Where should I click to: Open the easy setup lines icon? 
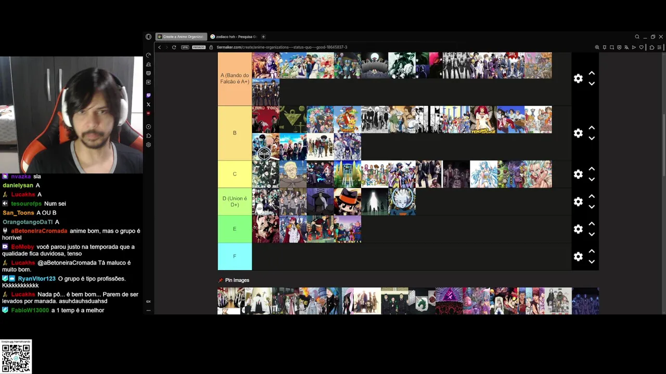coord(659,47)
